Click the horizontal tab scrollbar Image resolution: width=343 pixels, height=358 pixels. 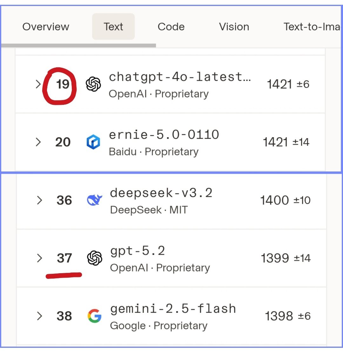click(78, 45)
